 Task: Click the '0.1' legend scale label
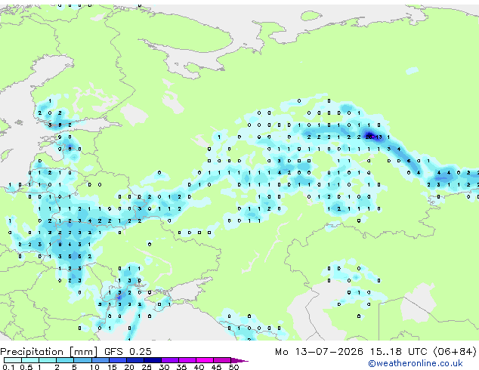pyautogui.click(x=8, y=367)
